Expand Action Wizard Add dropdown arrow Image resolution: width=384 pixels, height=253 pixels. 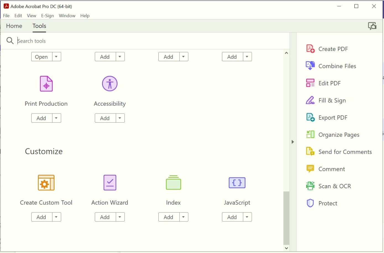(120, 217)
